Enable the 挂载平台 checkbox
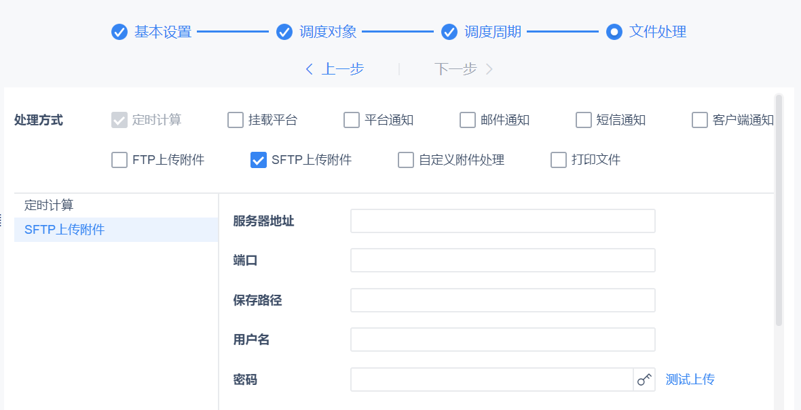The width and height of the screenshot is (801, 410). coord(236,120)
